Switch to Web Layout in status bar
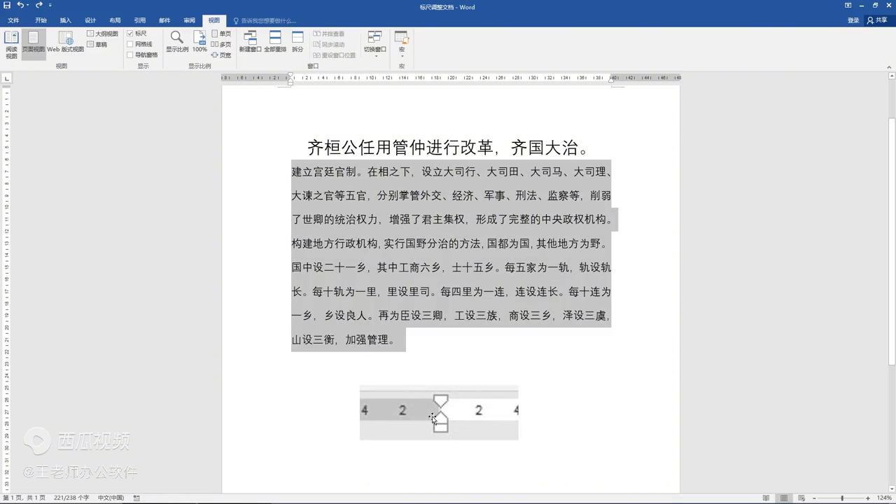The width and height of the screenshot is (896, 504). coord(801,498)
